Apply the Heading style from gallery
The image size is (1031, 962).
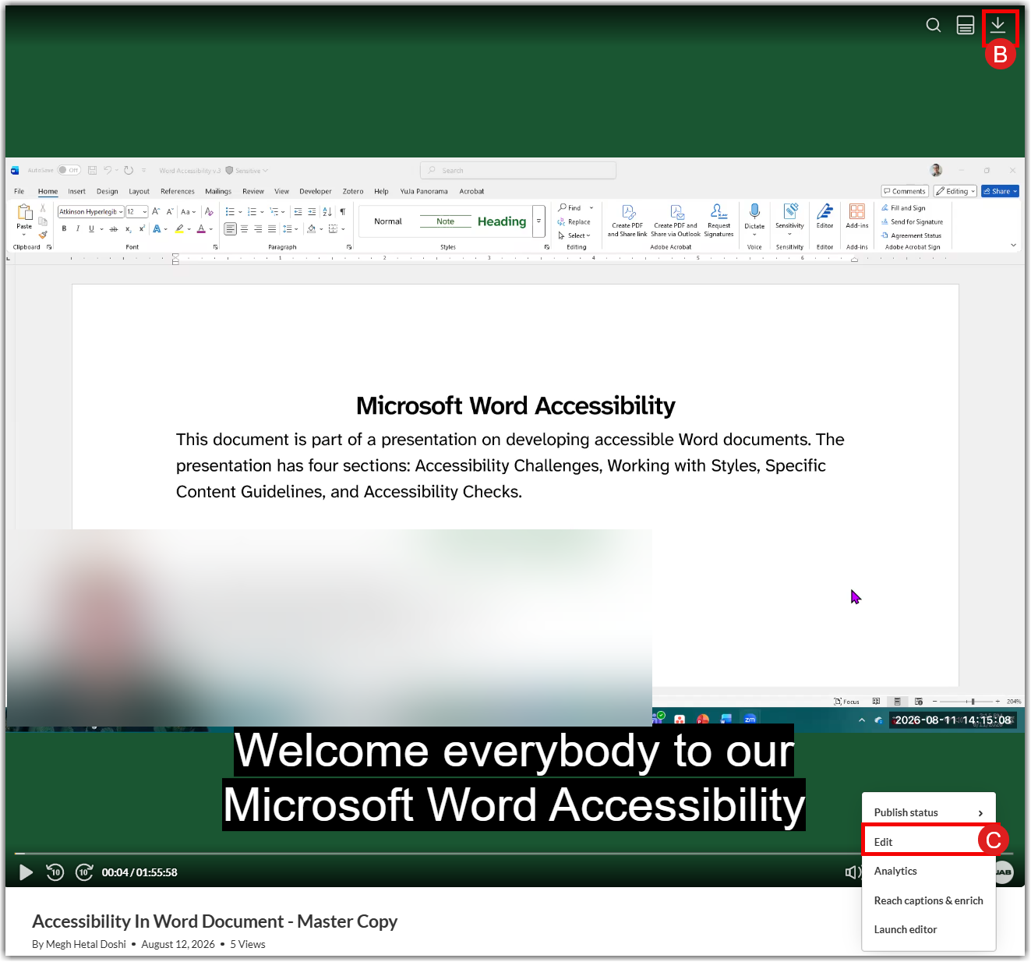click(502, 221)
